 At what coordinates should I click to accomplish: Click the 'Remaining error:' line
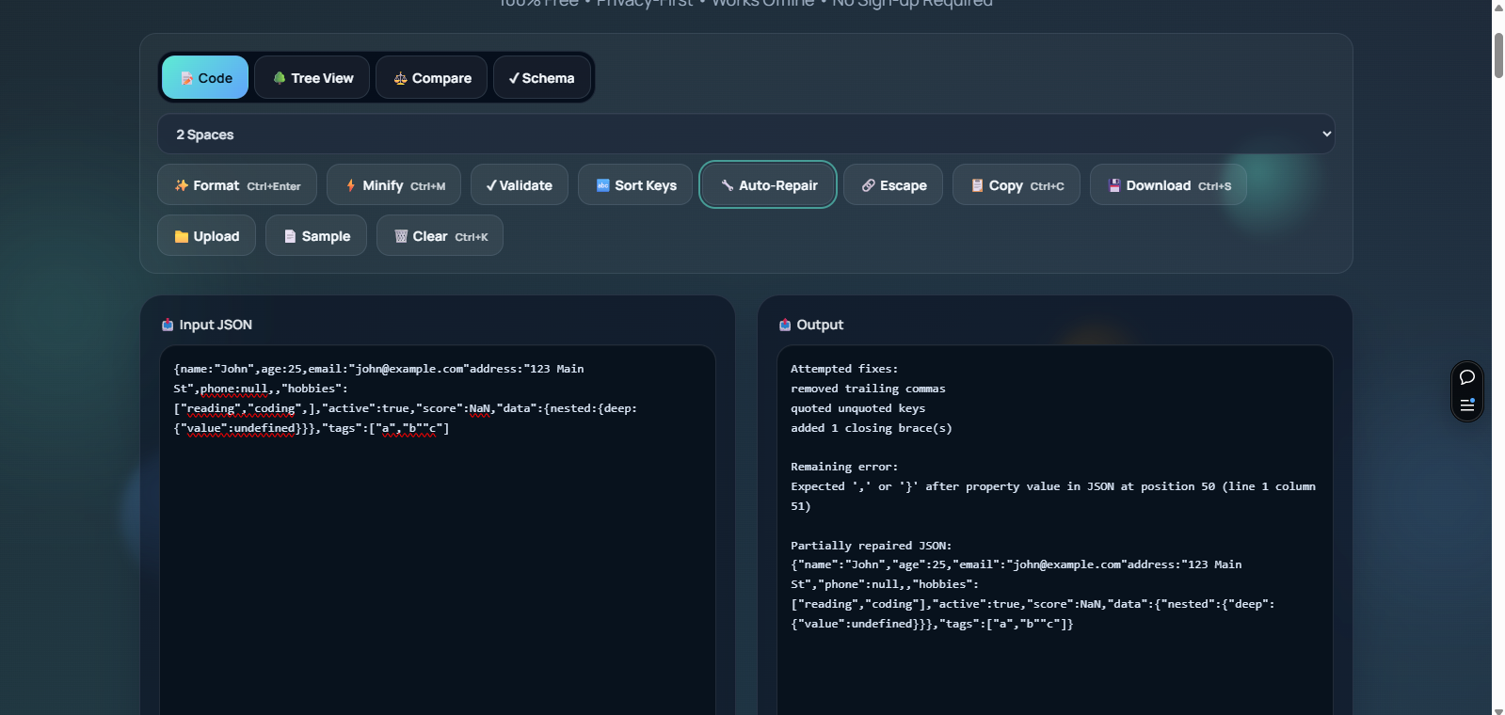point(844,467)
